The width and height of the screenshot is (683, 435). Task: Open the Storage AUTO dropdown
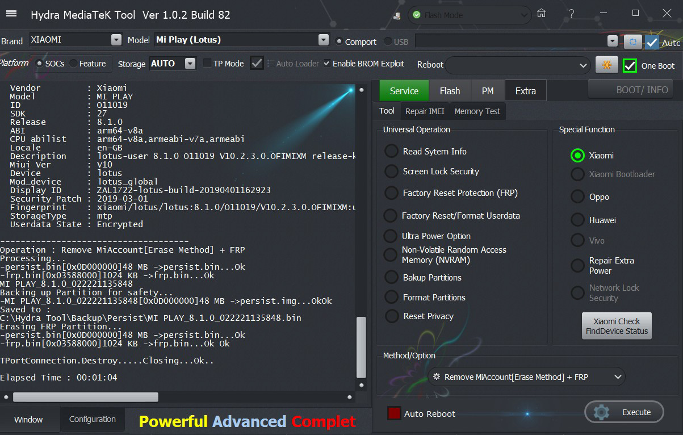[x=190, y=64]
